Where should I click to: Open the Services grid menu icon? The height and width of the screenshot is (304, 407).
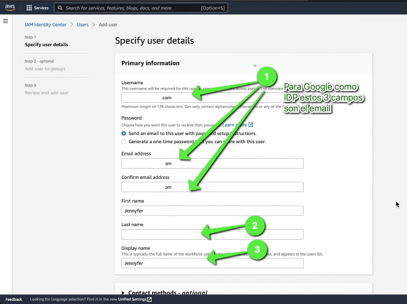(x=29, y=8)
